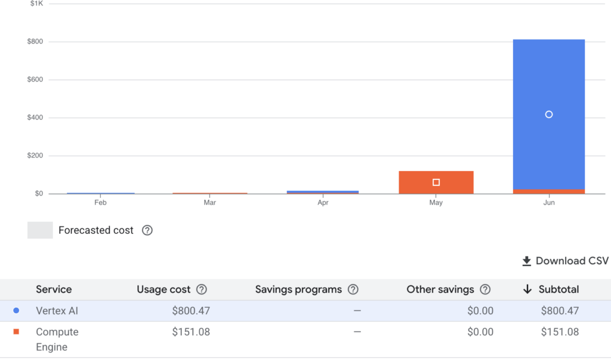Click the help icon next to Savings programs
611x359 pixels.
coord(353,289)
